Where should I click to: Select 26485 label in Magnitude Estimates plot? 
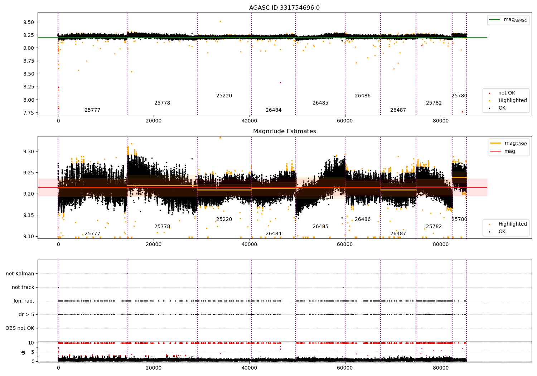click(x=320, y=227)
